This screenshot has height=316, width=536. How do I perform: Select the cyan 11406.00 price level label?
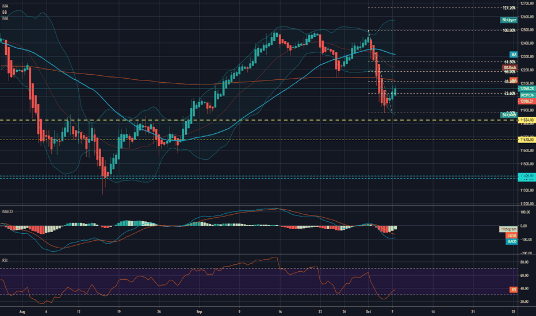tap(527, 176)
